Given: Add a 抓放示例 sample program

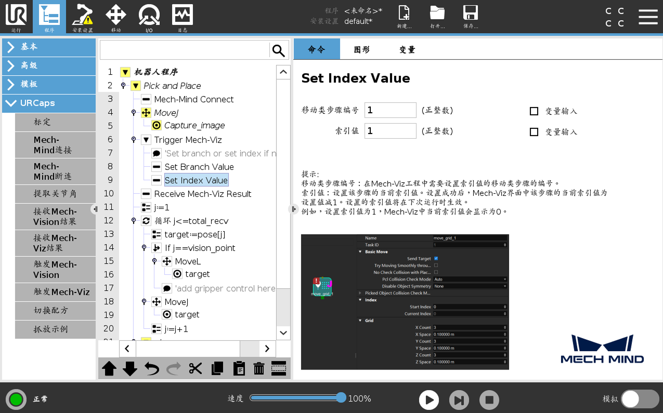Looking at the screenshot, I should click(x=55, y=329).
